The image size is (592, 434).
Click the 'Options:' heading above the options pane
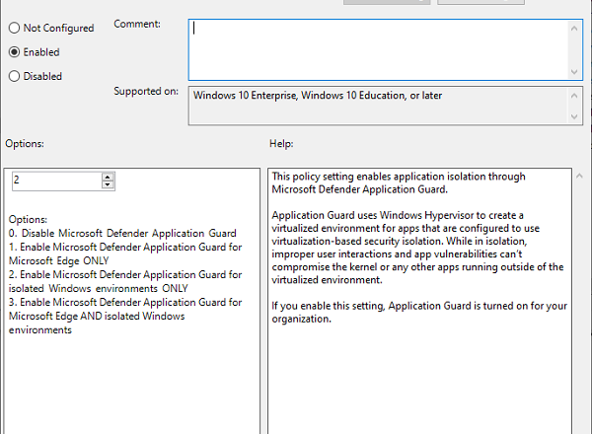coord(25,144)
